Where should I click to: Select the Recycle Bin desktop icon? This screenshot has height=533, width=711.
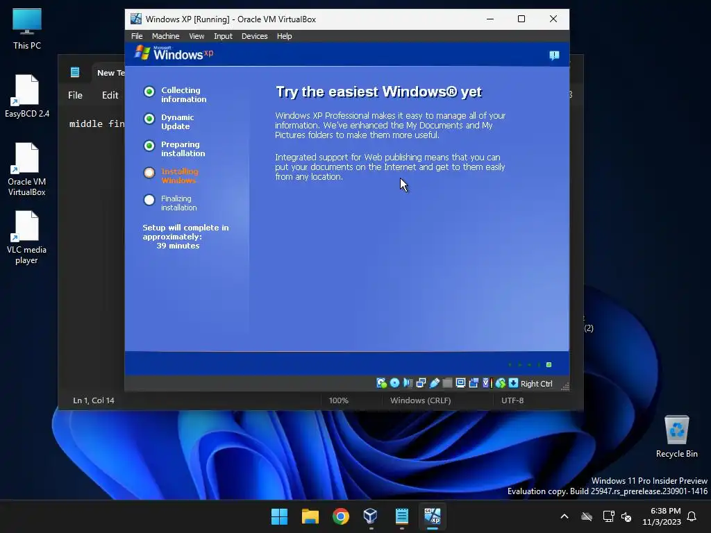[x=676, y=437]
